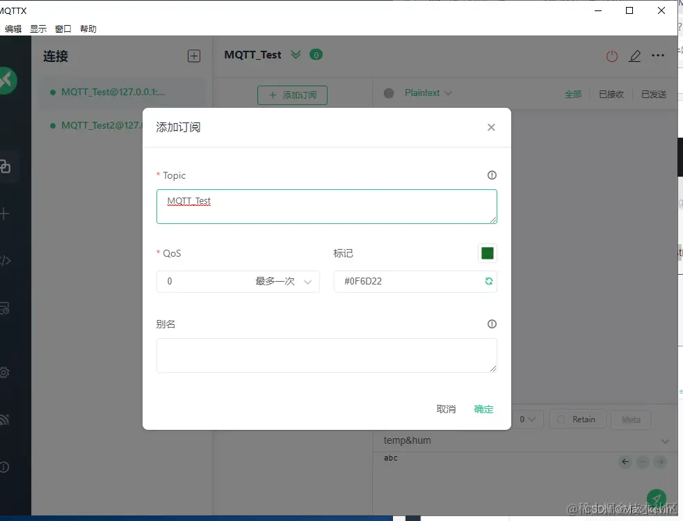The image size is (683, 521).
Task: Open the 窗口 menu
Action: point(63,29)
